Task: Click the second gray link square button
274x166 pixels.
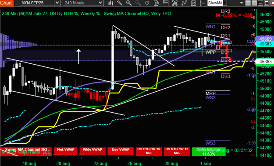Action: 254,3
